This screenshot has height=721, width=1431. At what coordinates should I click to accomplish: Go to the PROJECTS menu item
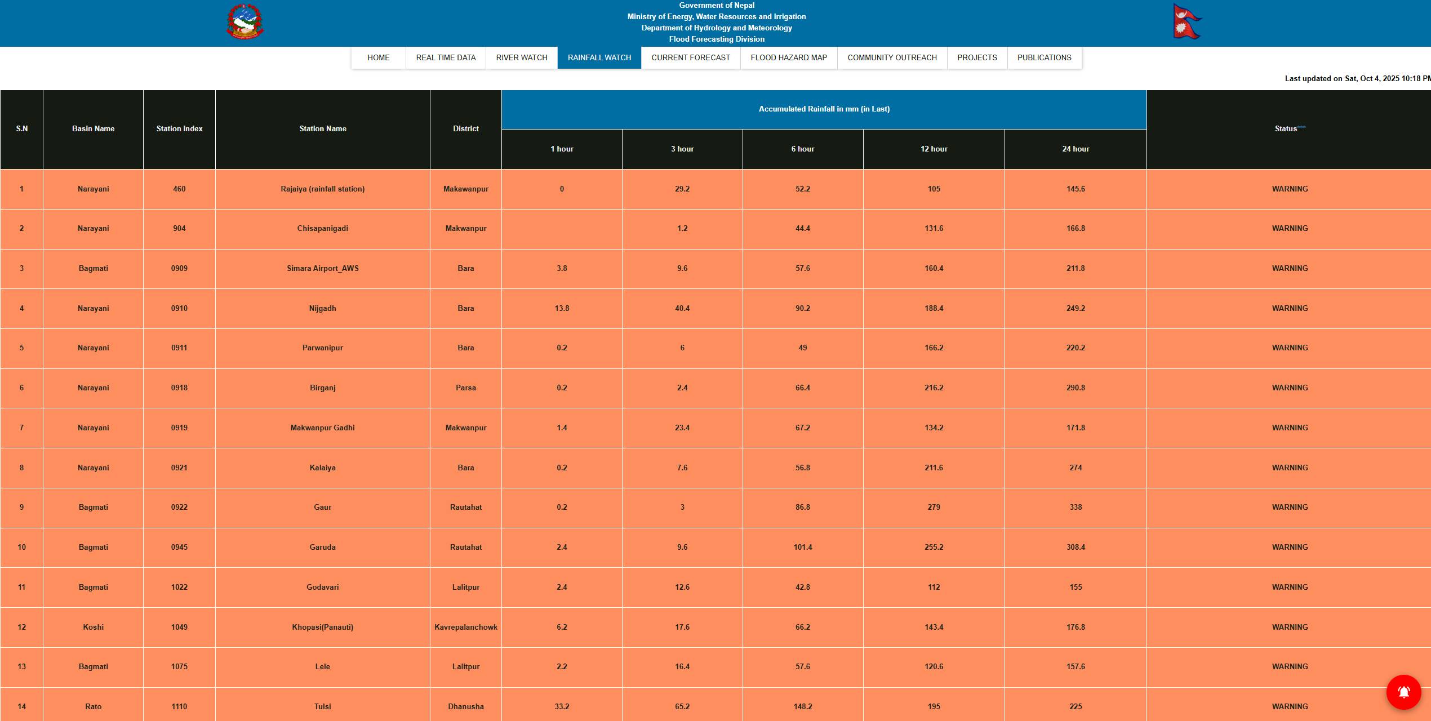(976, 57)
